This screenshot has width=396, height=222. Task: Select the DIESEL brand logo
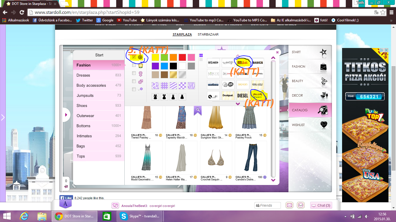click(x=243, y=95)
